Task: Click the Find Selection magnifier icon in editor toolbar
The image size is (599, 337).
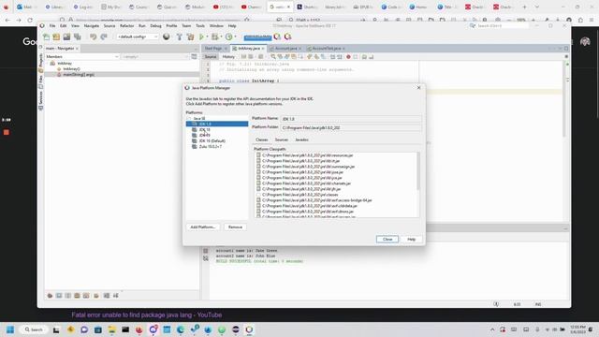Action: click(x=273, y=57)
